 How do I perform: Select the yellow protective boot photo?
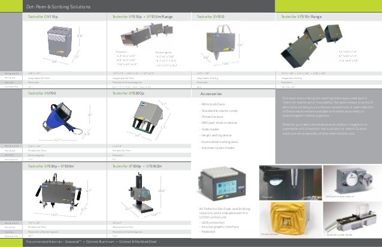click(290, 219)
